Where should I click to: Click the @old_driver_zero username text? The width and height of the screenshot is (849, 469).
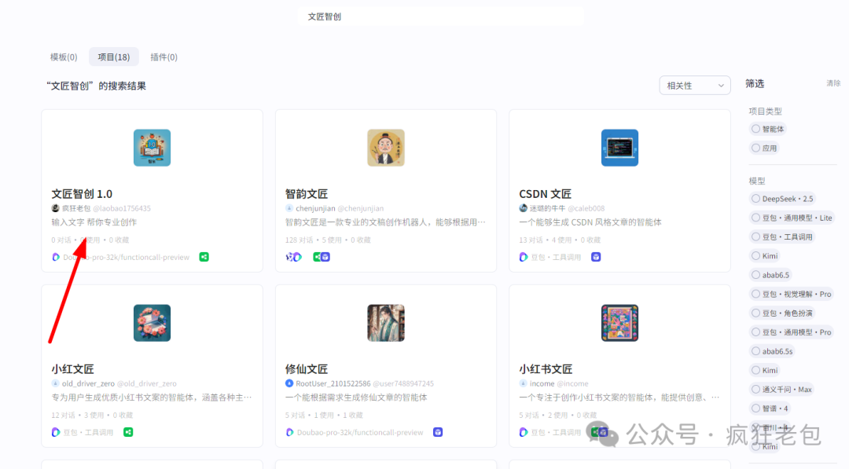tap(147, 383)
